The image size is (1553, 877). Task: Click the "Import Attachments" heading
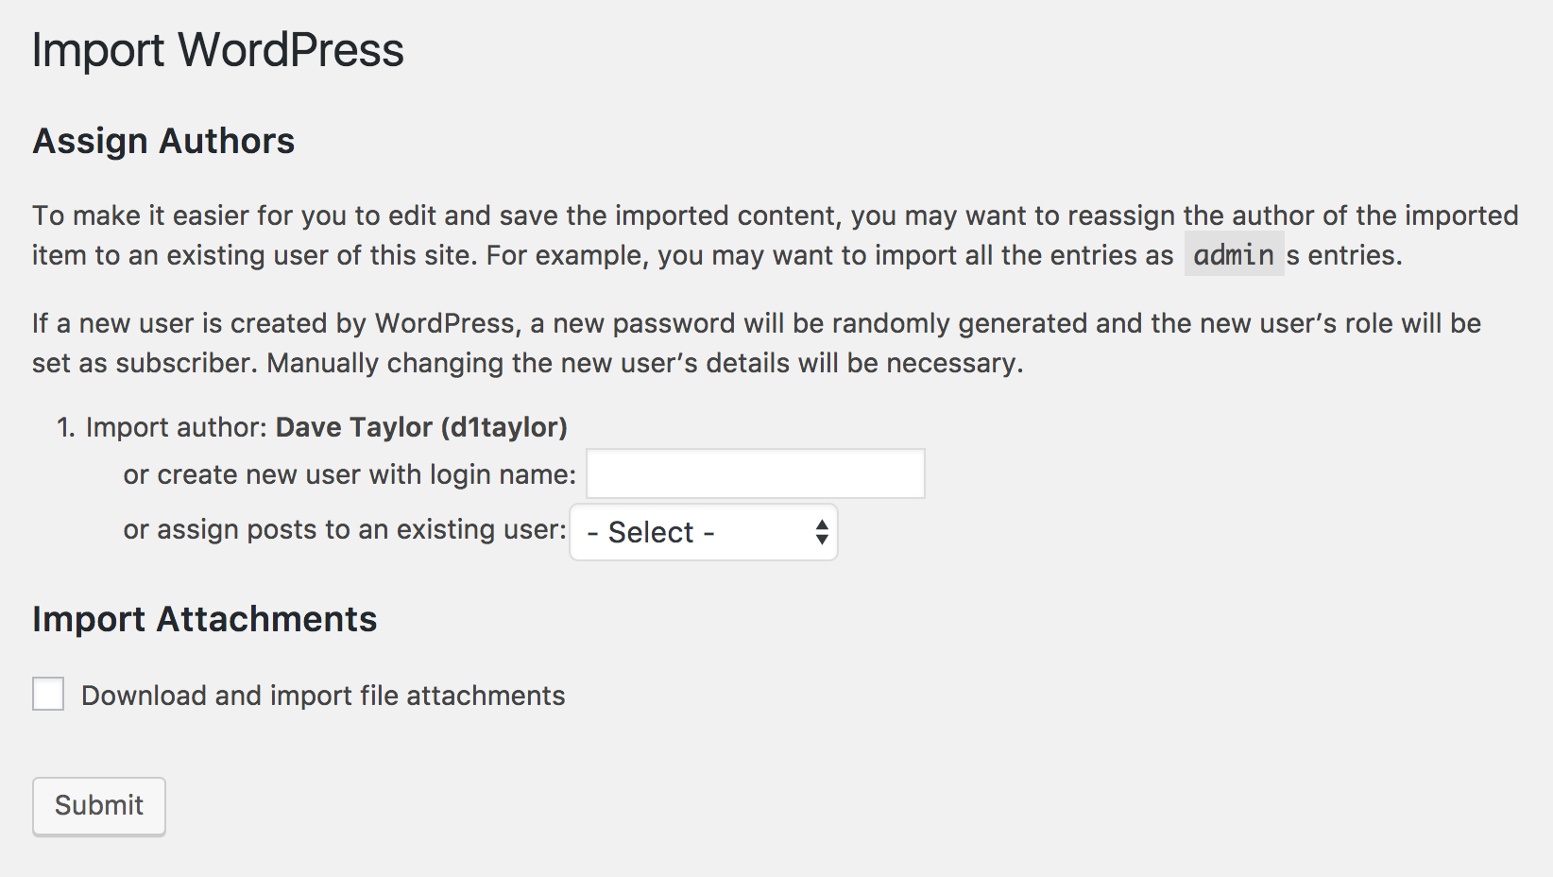[205, 620]
